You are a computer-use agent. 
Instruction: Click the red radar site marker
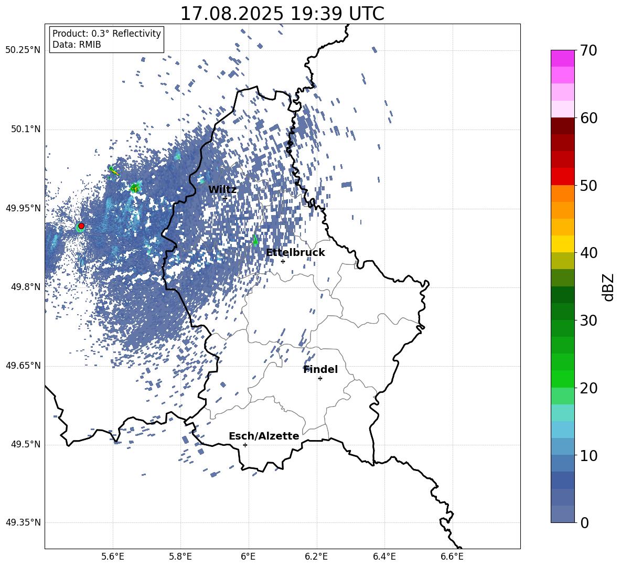point(81,226)
